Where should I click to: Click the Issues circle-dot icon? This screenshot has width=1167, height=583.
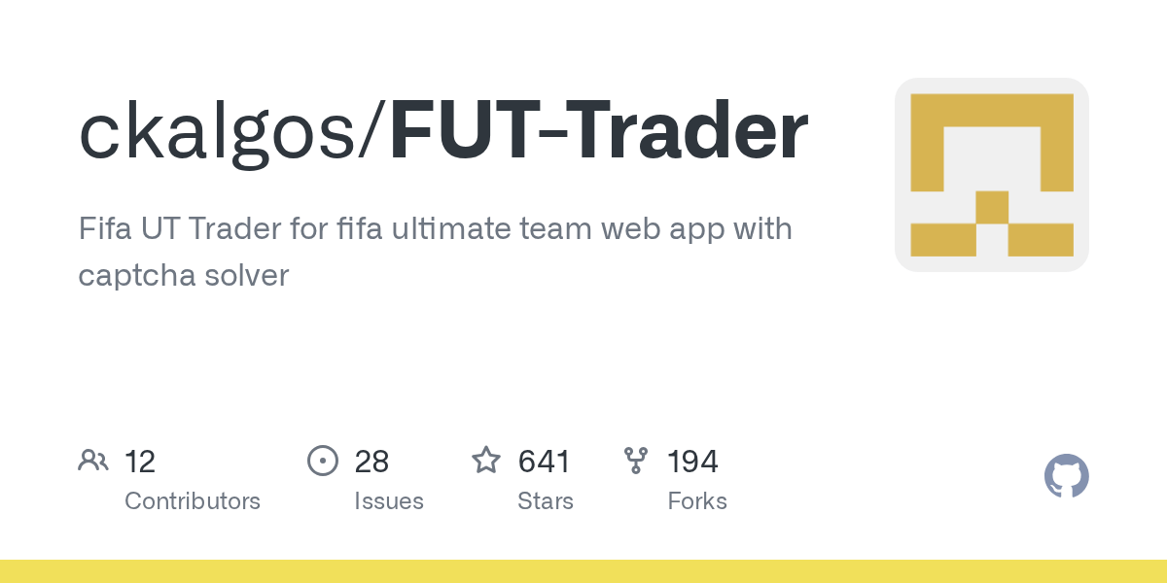322,461
